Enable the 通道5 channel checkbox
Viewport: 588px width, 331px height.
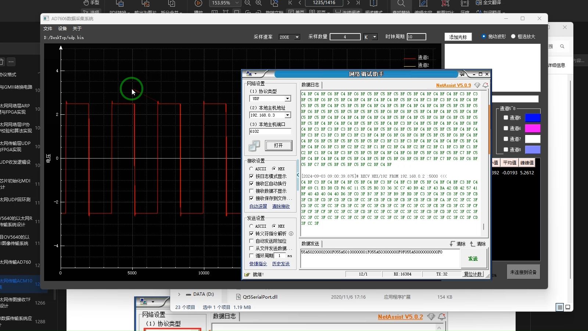tap(506, 118)
